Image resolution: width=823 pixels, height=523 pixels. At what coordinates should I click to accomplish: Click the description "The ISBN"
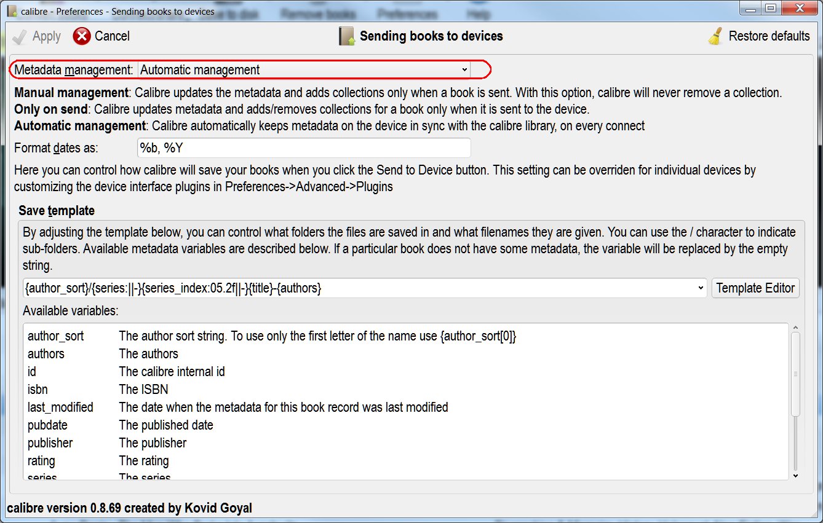point(143,390)
